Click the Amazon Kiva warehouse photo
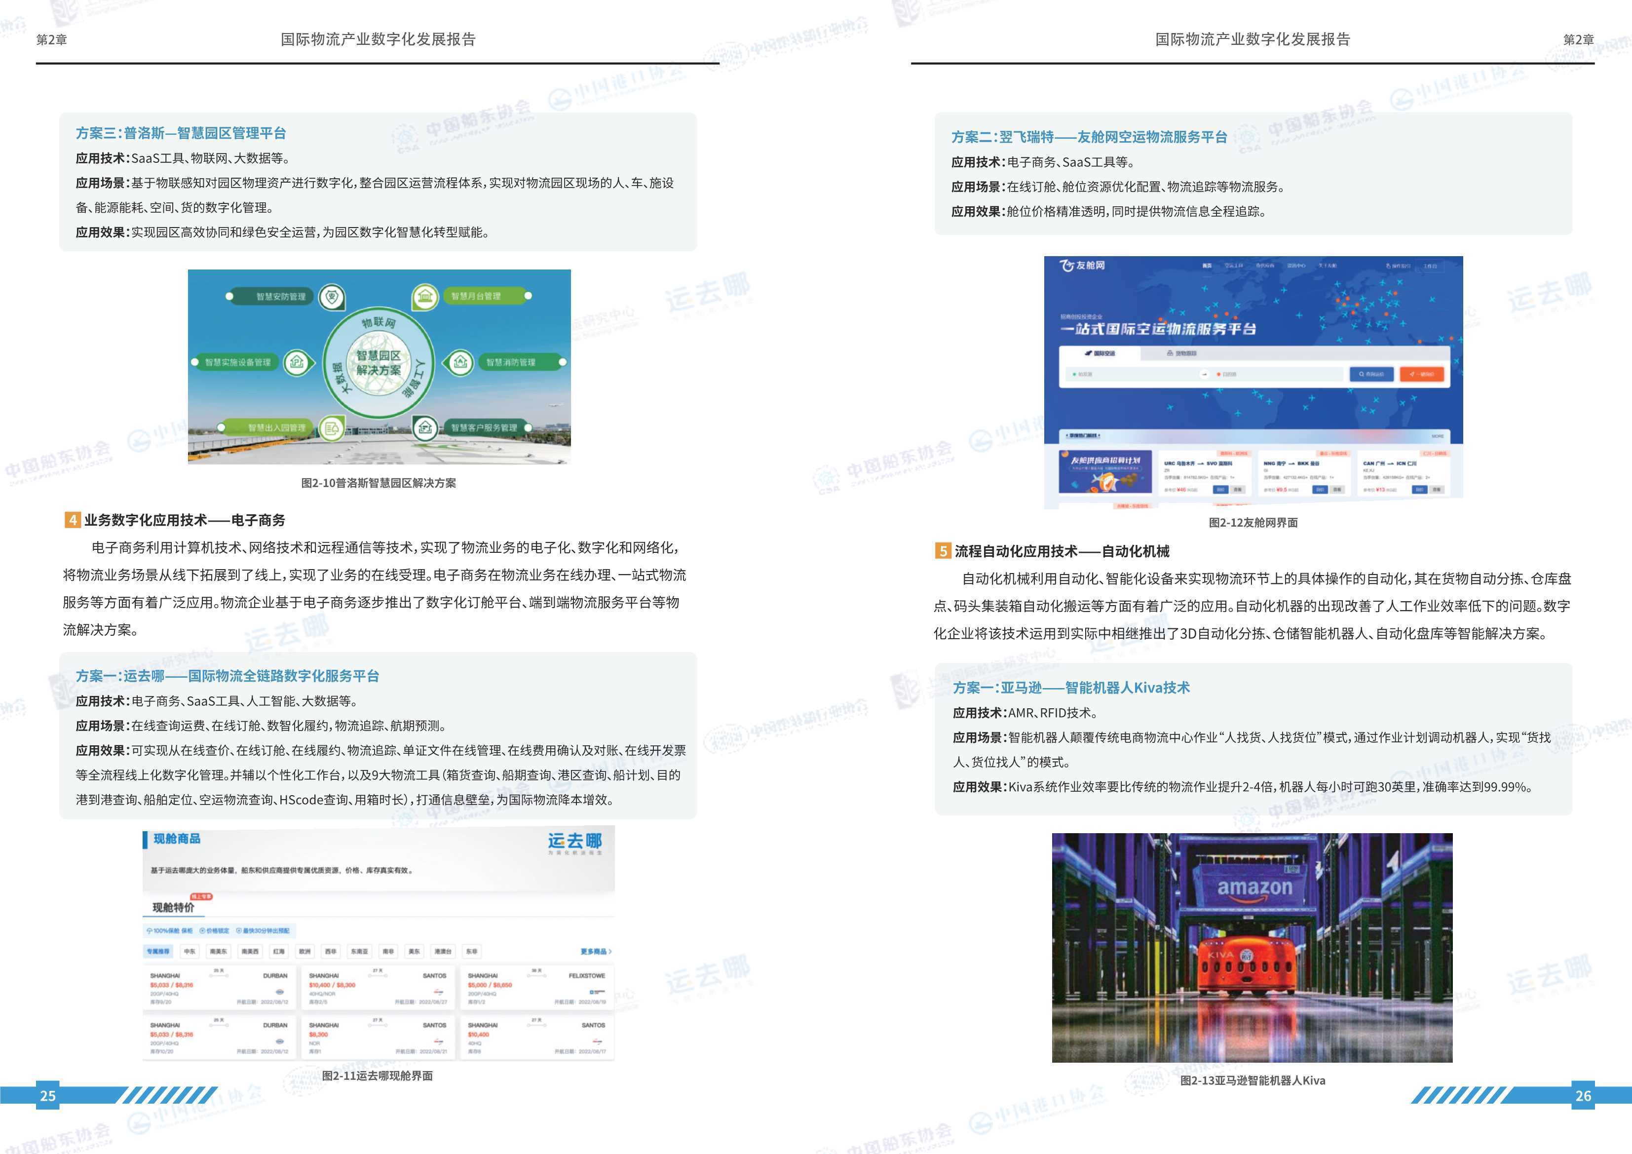 coord(1252,948)
